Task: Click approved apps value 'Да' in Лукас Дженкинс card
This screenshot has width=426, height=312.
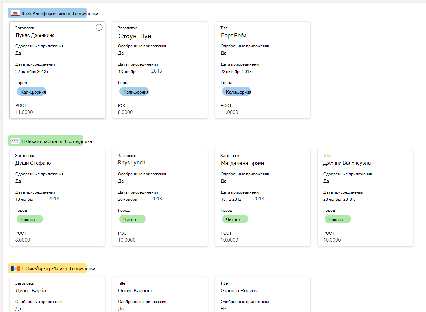Action: [18, 53]
